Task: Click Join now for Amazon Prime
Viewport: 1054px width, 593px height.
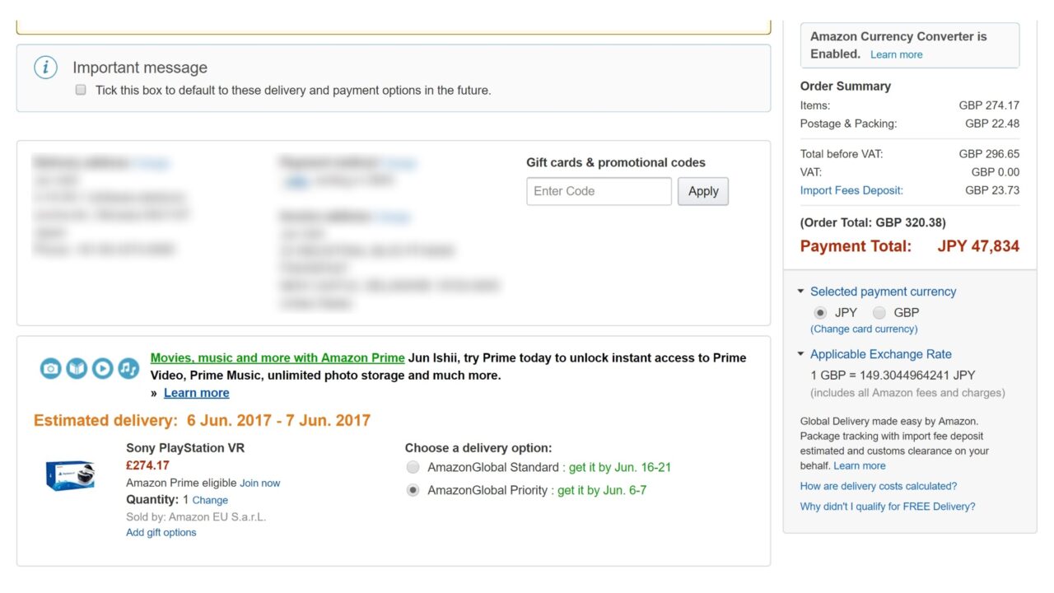Action: coord(259,483)
